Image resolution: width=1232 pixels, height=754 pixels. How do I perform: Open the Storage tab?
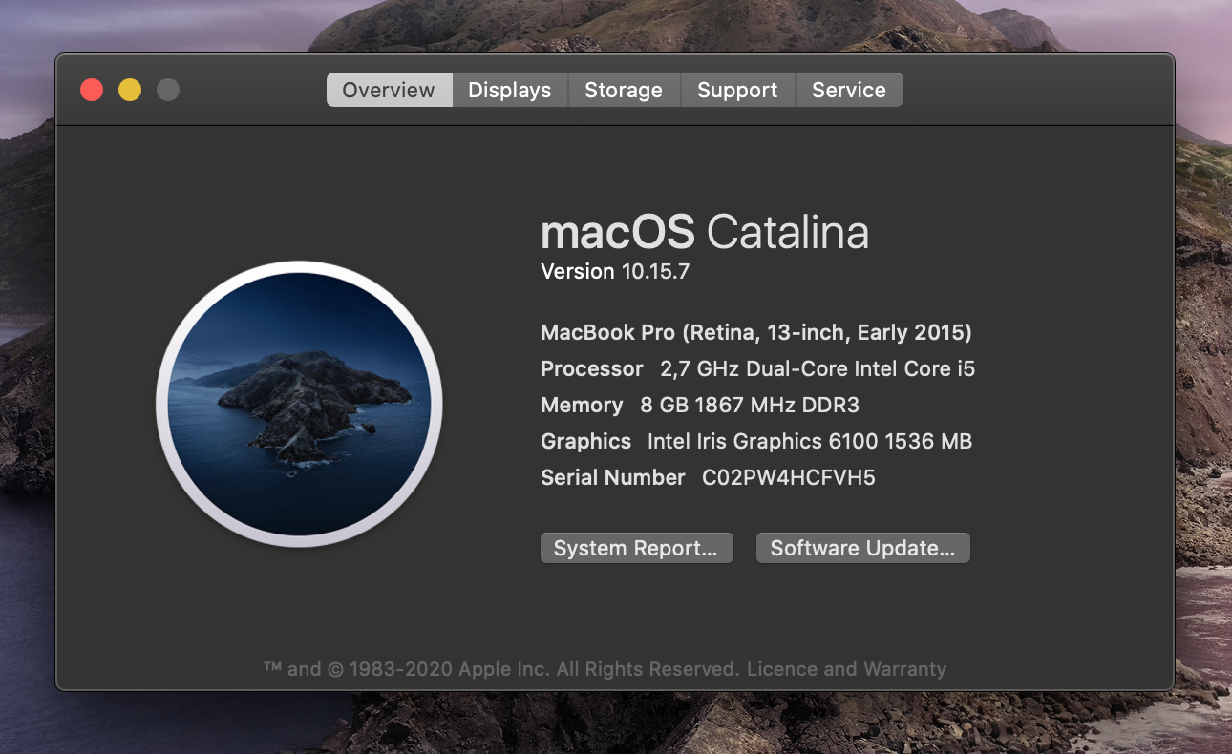[624, 90]
